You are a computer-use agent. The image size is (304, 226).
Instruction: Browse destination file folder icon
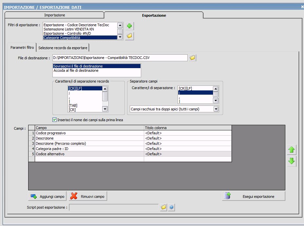tap(192, 58)
